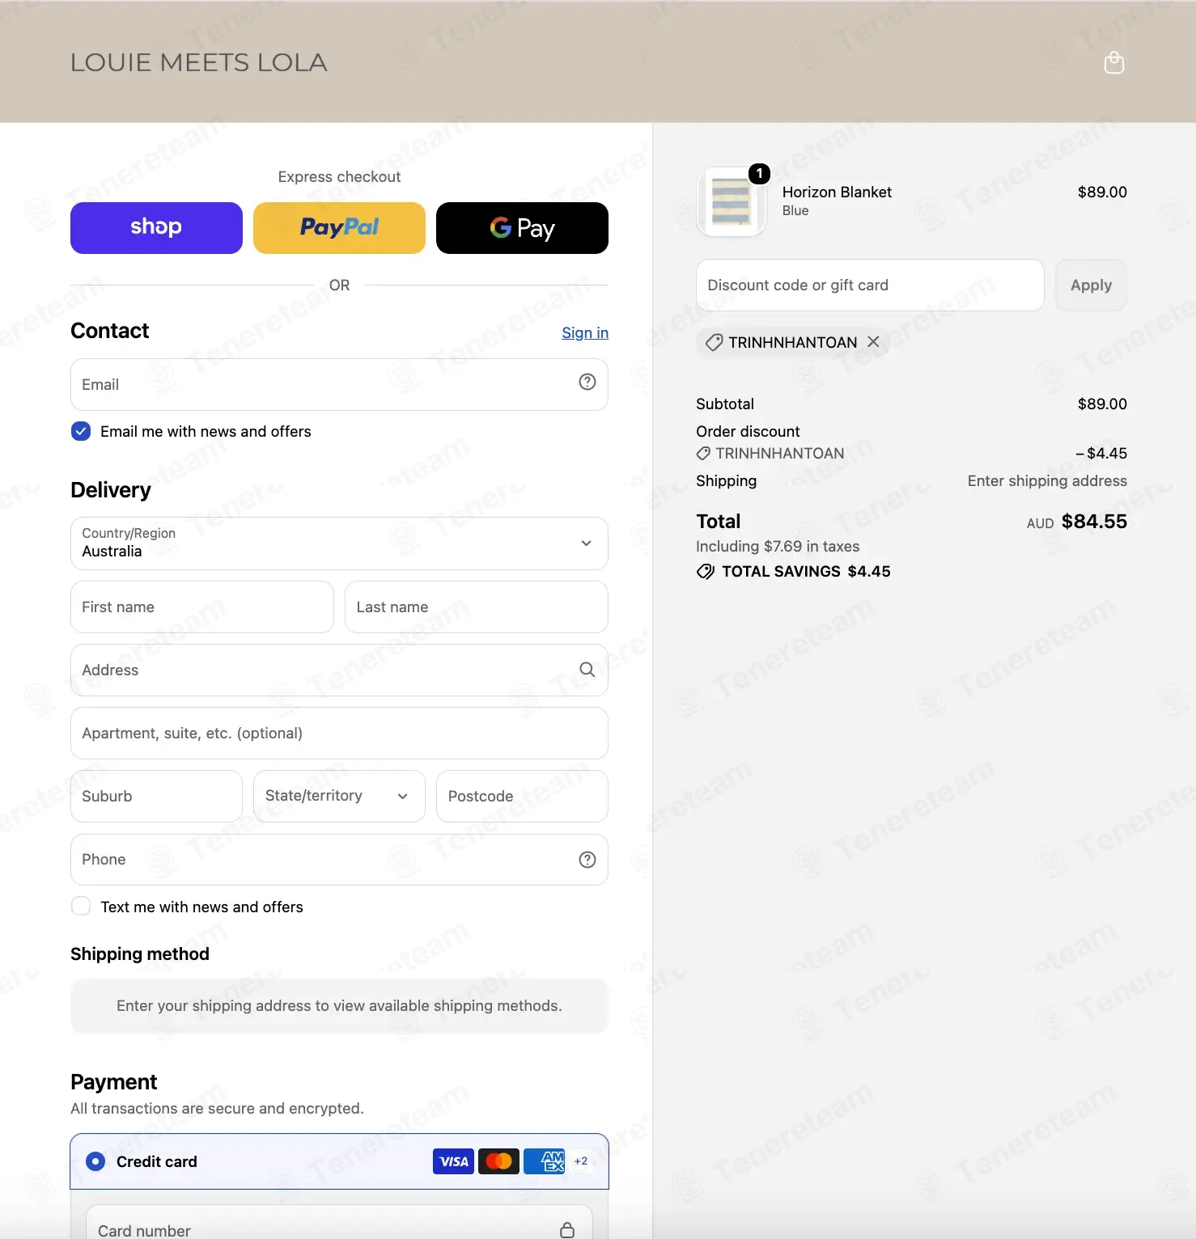Click the card number lock icon
Image resolution: width=1196 pixels, height=1239 pixels.
[567, 1230]
